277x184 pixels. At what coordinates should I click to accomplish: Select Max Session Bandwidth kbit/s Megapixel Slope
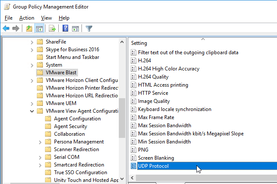click(x=191, y=134)
